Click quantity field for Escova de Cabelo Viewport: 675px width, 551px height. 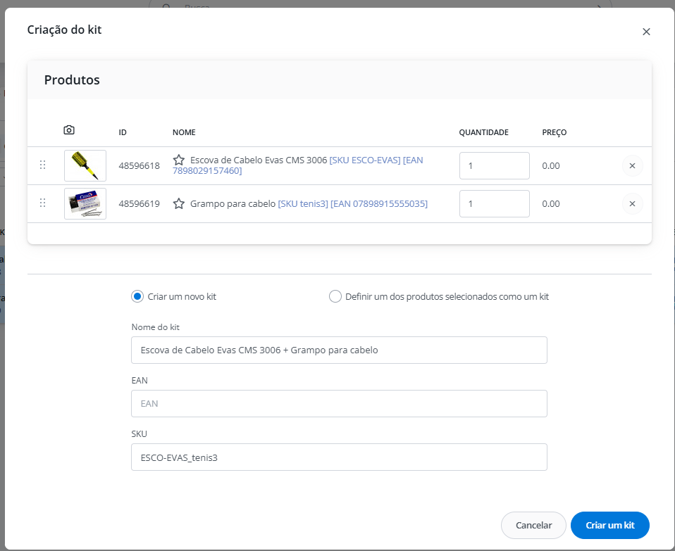click(494, 165)
